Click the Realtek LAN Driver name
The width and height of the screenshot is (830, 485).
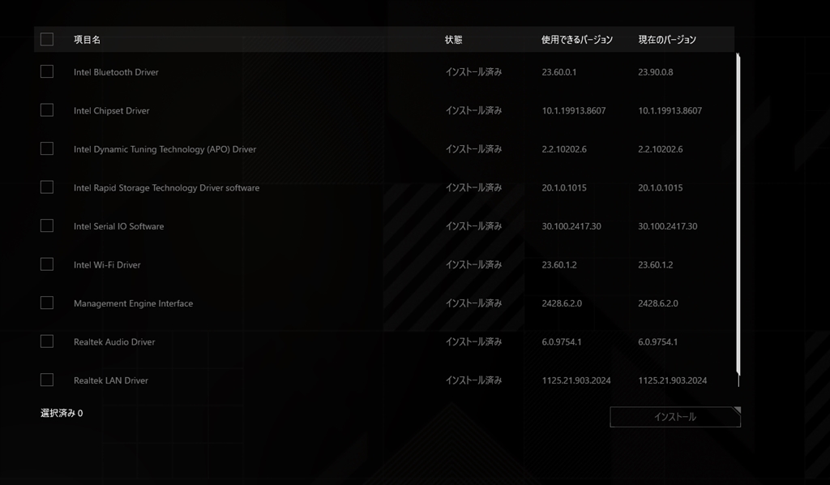[x=110, y=380]
